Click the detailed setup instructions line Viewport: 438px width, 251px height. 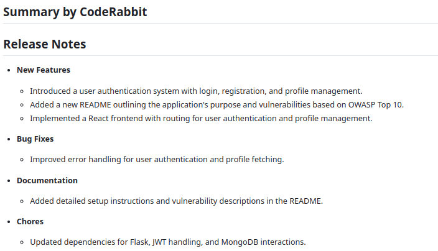coord(176,201)
